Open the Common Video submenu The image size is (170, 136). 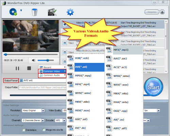click(52, 71)
